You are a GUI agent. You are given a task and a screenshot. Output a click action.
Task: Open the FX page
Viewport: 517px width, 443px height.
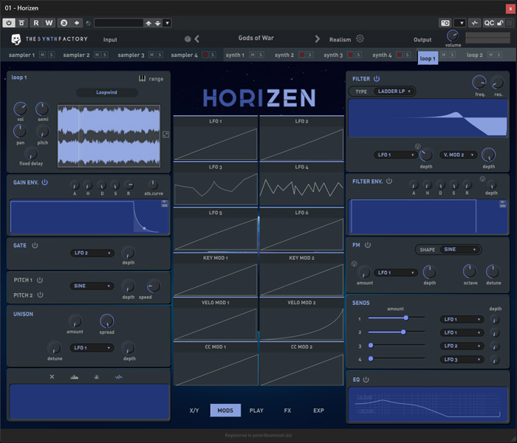click(x=287, y=411)
